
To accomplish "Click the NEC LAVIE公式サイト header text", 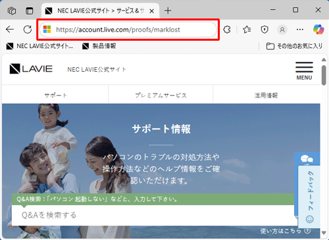I will (x=97, y=70).
